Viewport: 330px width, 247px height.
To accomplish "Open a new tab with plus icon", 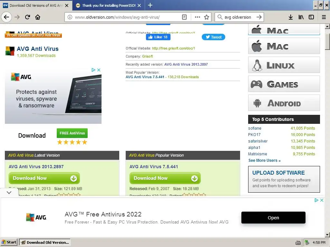I will coord(150,5).
